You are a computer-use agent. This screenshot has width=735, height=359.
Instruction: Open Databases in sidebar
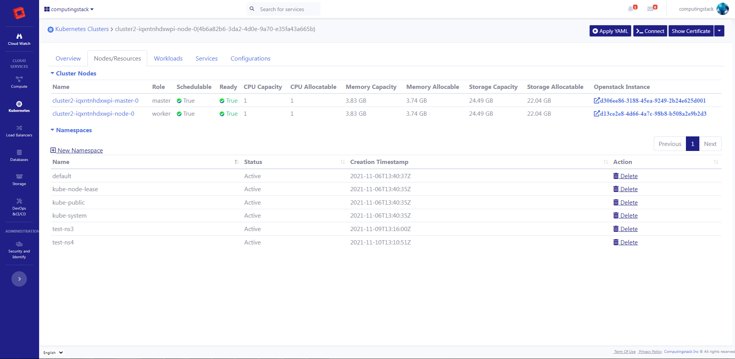pyautogui.click(x=19, y=156)
